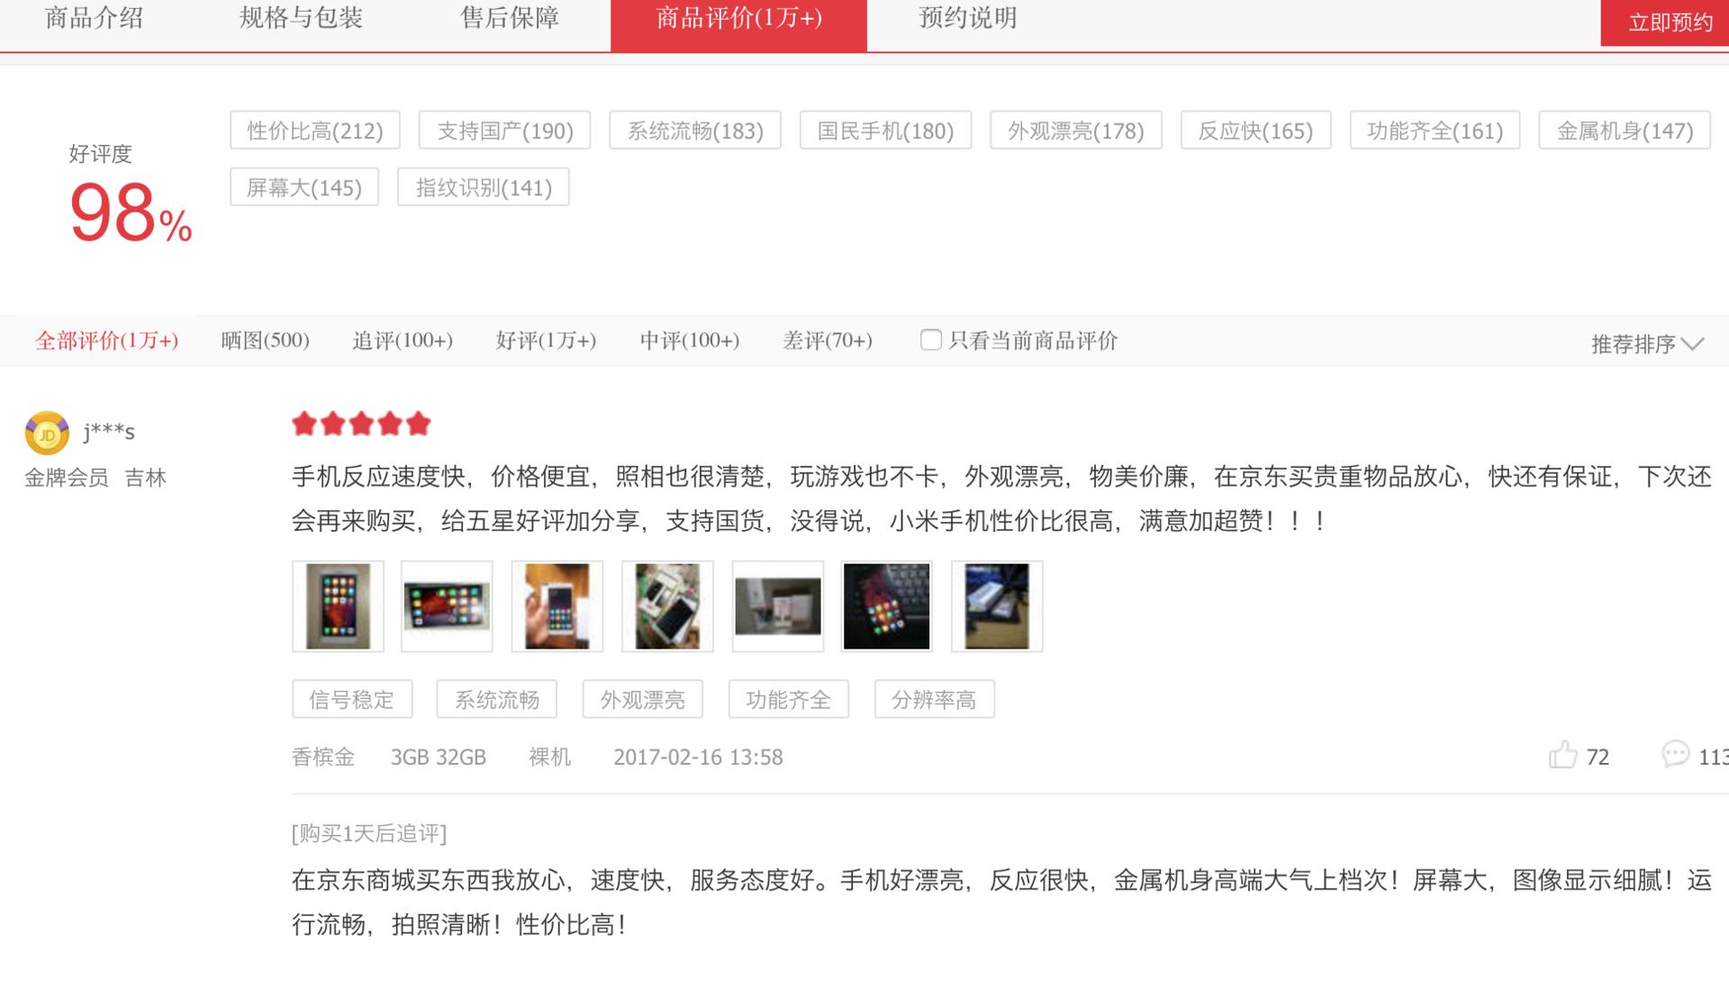Switch to 规格与包装 tab
Screen dimensions: 1729x987
301,18
